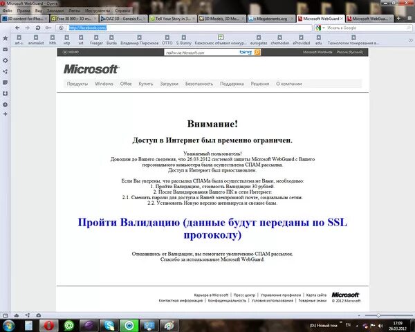Click the Найти на Microsoft.com search box
The width and height of the screenshot is (415, 332).
(x=201, y=53)
